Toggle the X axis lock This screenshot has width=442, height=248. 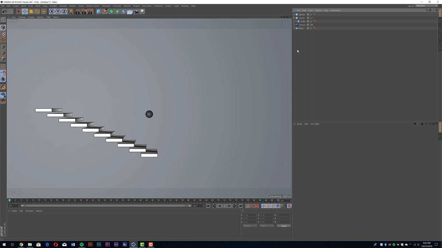click(x=51, y=11)
